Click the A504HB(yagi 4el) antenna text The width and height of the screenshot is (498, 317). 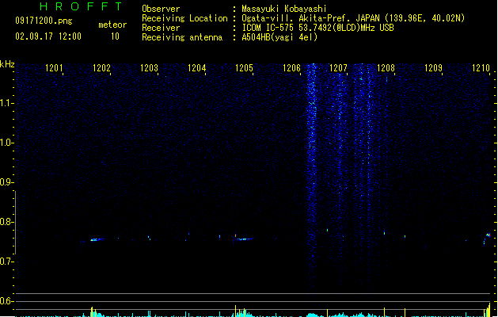coord(279,37)
